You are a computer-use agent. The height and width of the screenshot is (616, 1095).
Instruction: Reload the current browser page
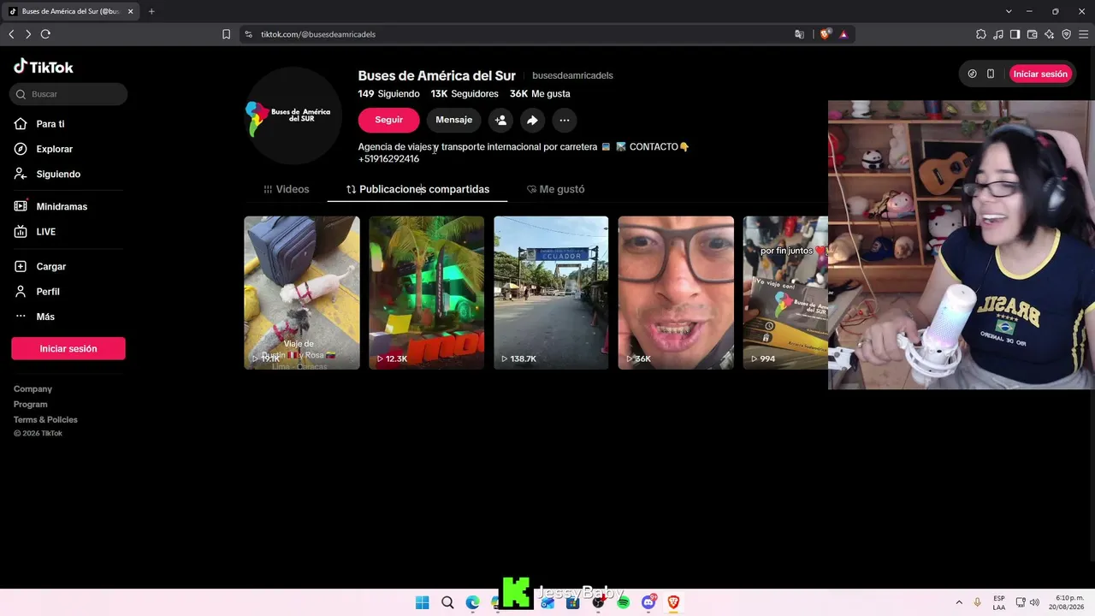(x=45, y=34)
